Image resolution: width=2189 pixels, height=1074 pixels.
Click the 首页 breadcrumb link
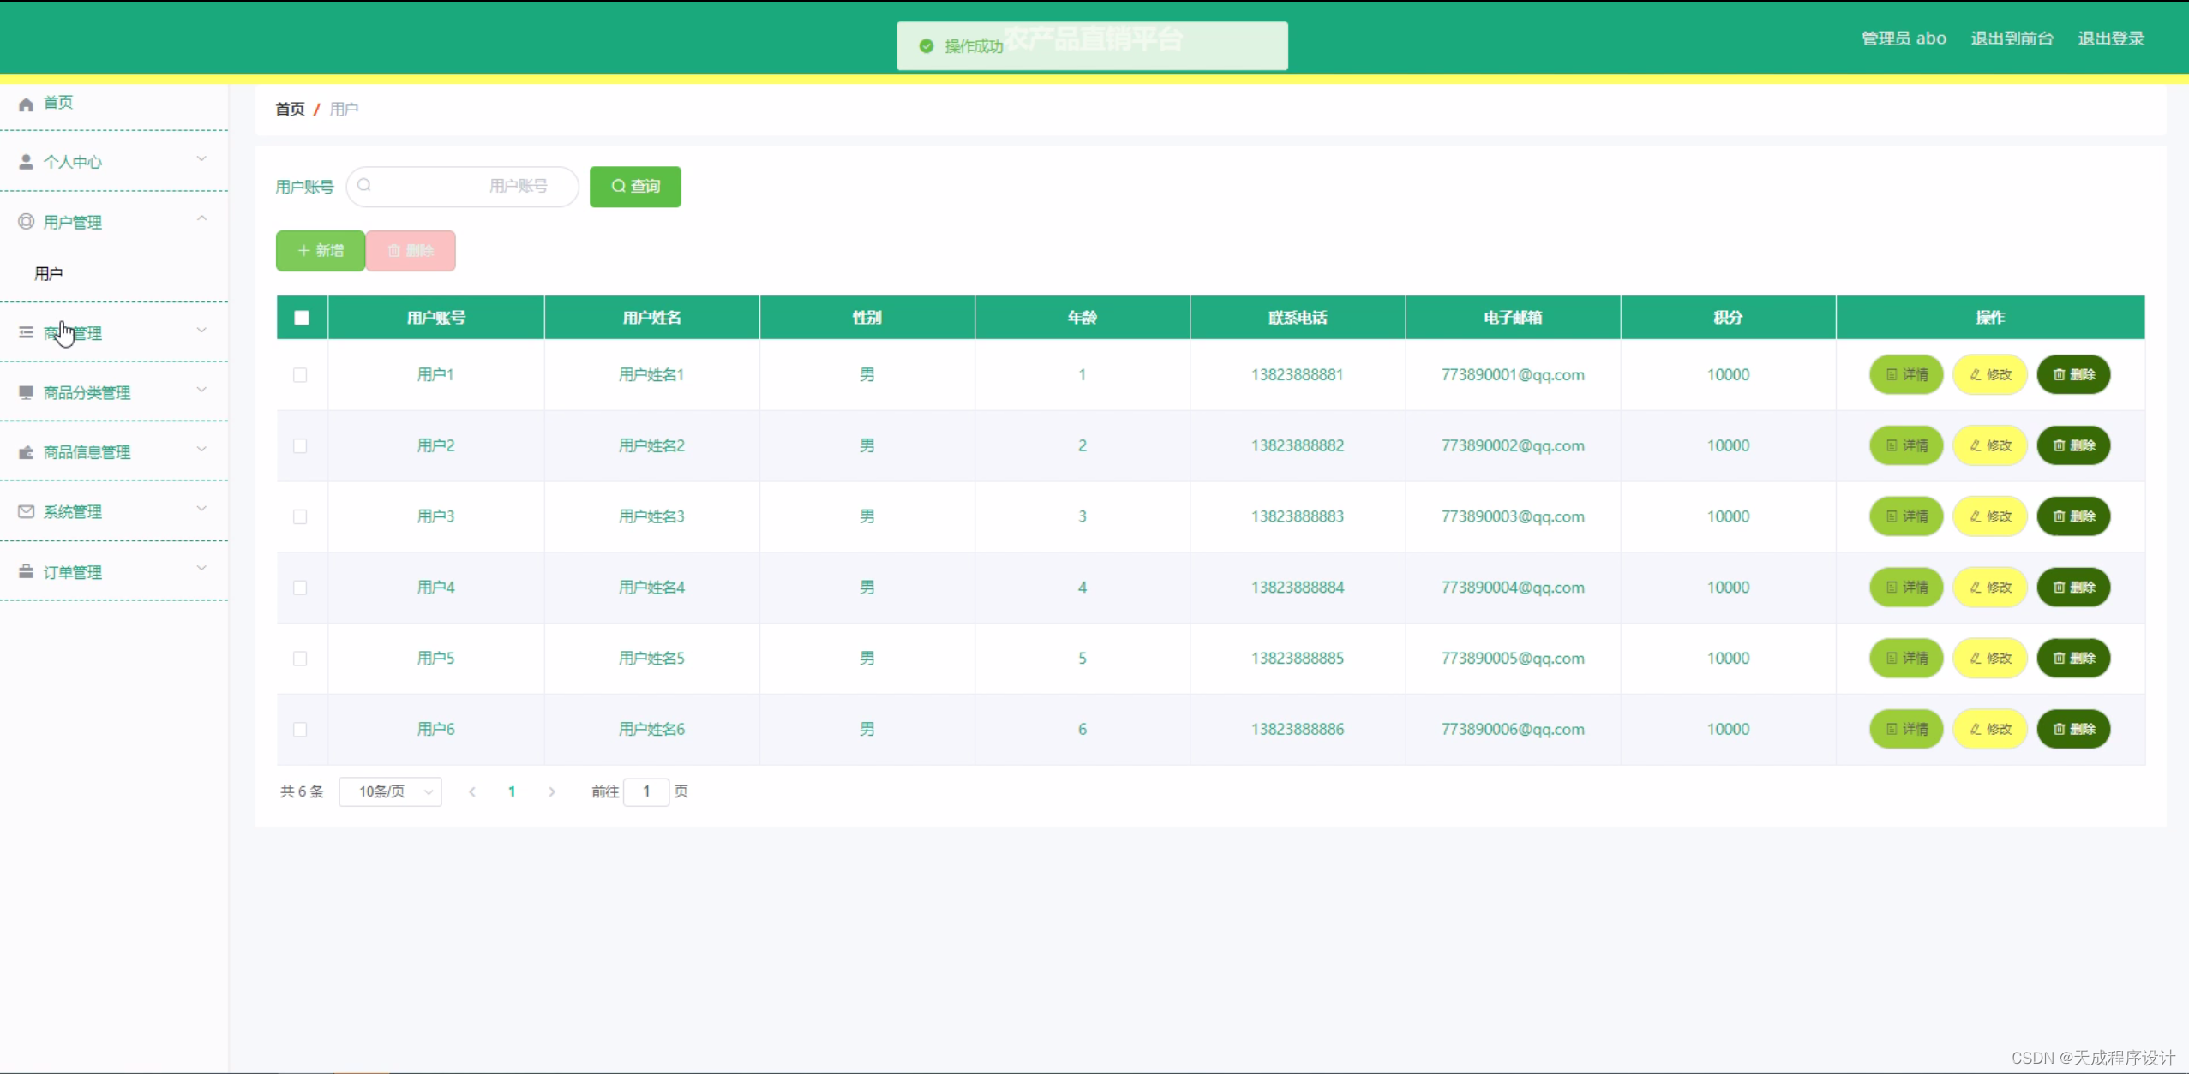coord(290,110)
